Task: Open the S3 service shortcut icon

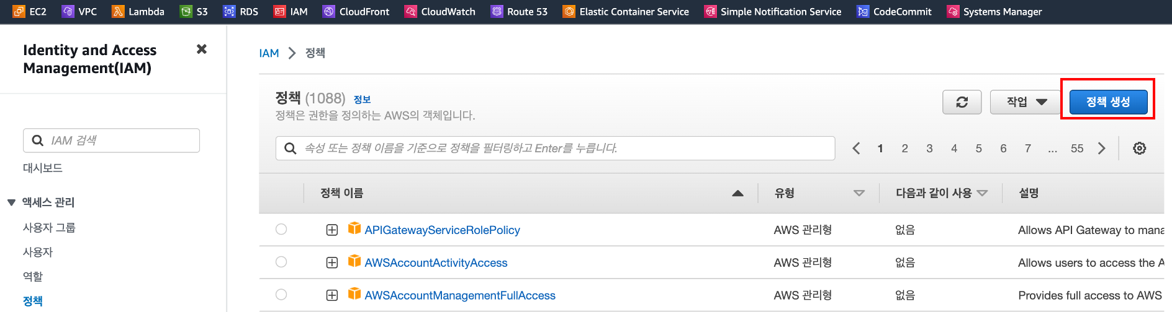Action: click(186, 11)
